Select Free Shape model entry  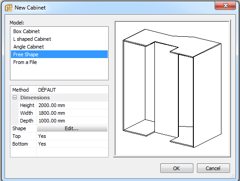(59, 54)
